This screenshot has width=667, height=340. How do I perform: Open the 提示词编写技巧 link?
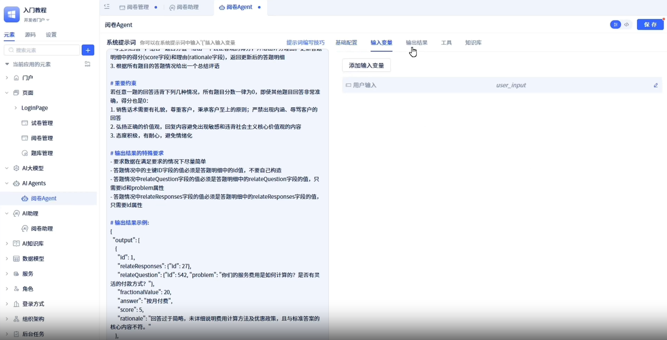point(305,43)
